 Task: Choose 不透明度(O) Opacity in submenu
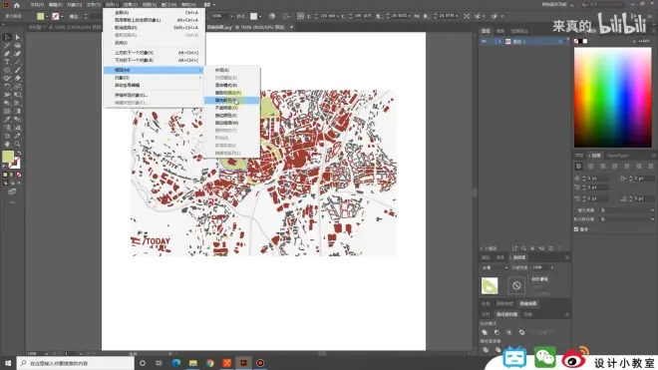[231, 108]
